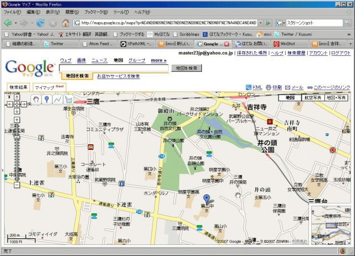
Task: Click the map zoom in plus button
Action: tap(17, 119)
